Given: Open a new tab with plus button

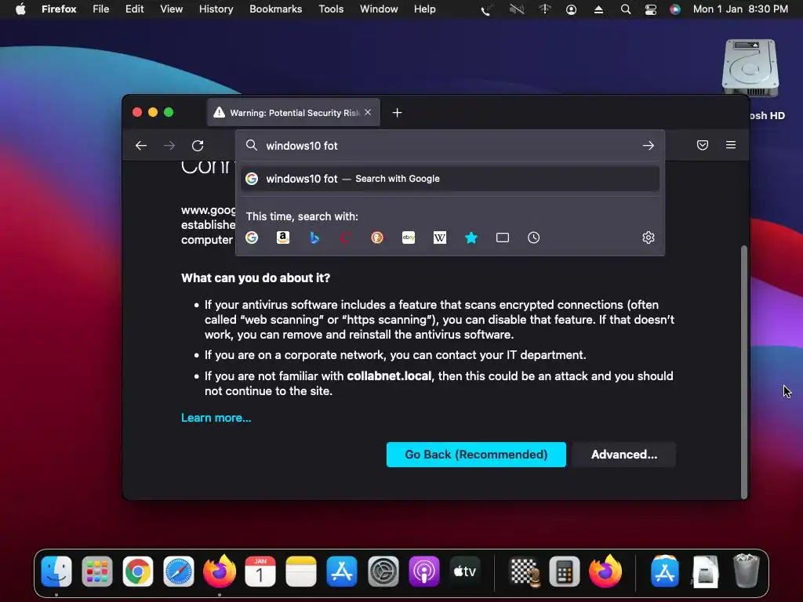Looking at the screenshot, I should point(397,113).
